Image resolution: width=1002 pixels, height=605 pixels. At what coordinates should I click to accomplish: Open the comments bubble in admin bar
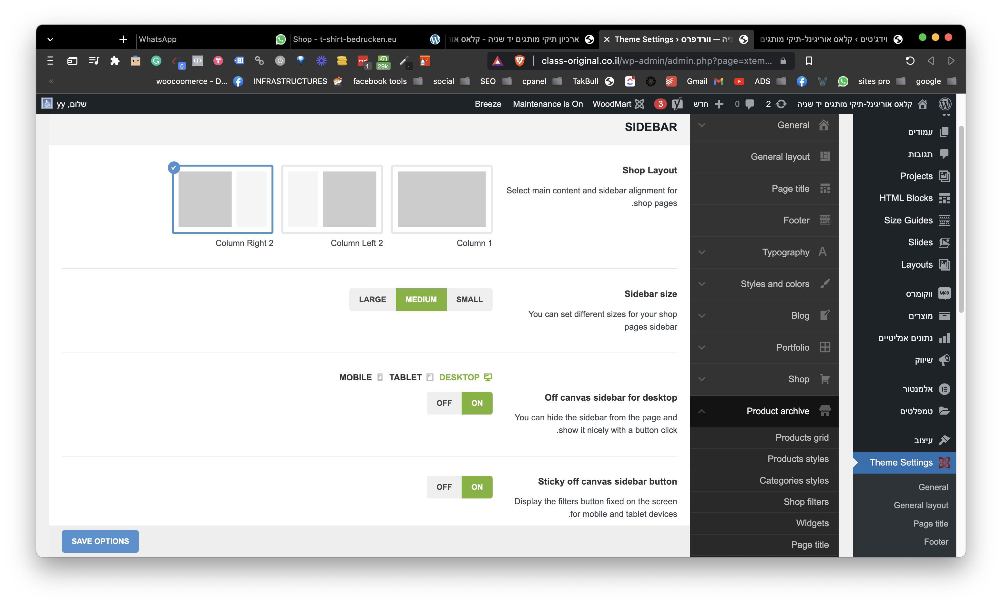[750, 104]
